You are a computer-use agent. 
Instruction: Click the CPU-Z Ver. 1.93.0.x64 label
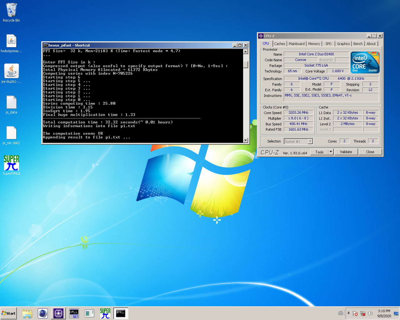pyautogui.click(x=295, y=153)
